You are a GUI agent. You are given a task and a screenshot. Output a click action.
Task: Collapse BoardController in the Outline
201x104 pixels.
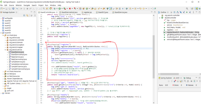[x=160, y=18]
